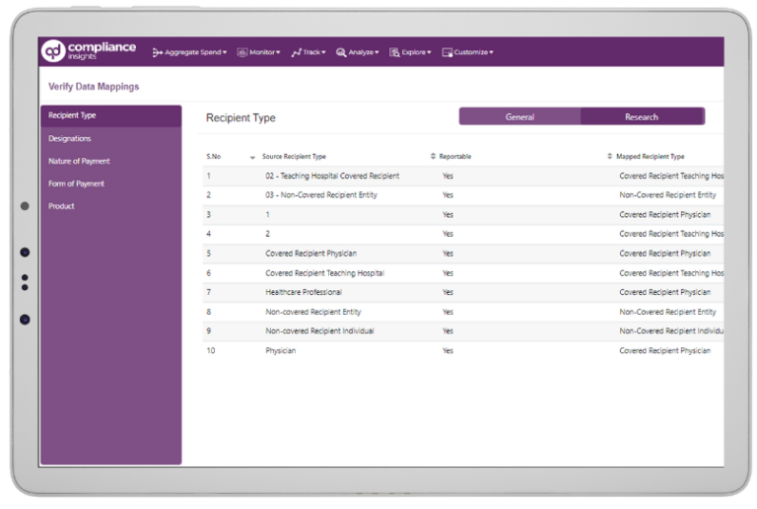Click serial number 10 in the table
Screen dimensions: 757x509
211,350
